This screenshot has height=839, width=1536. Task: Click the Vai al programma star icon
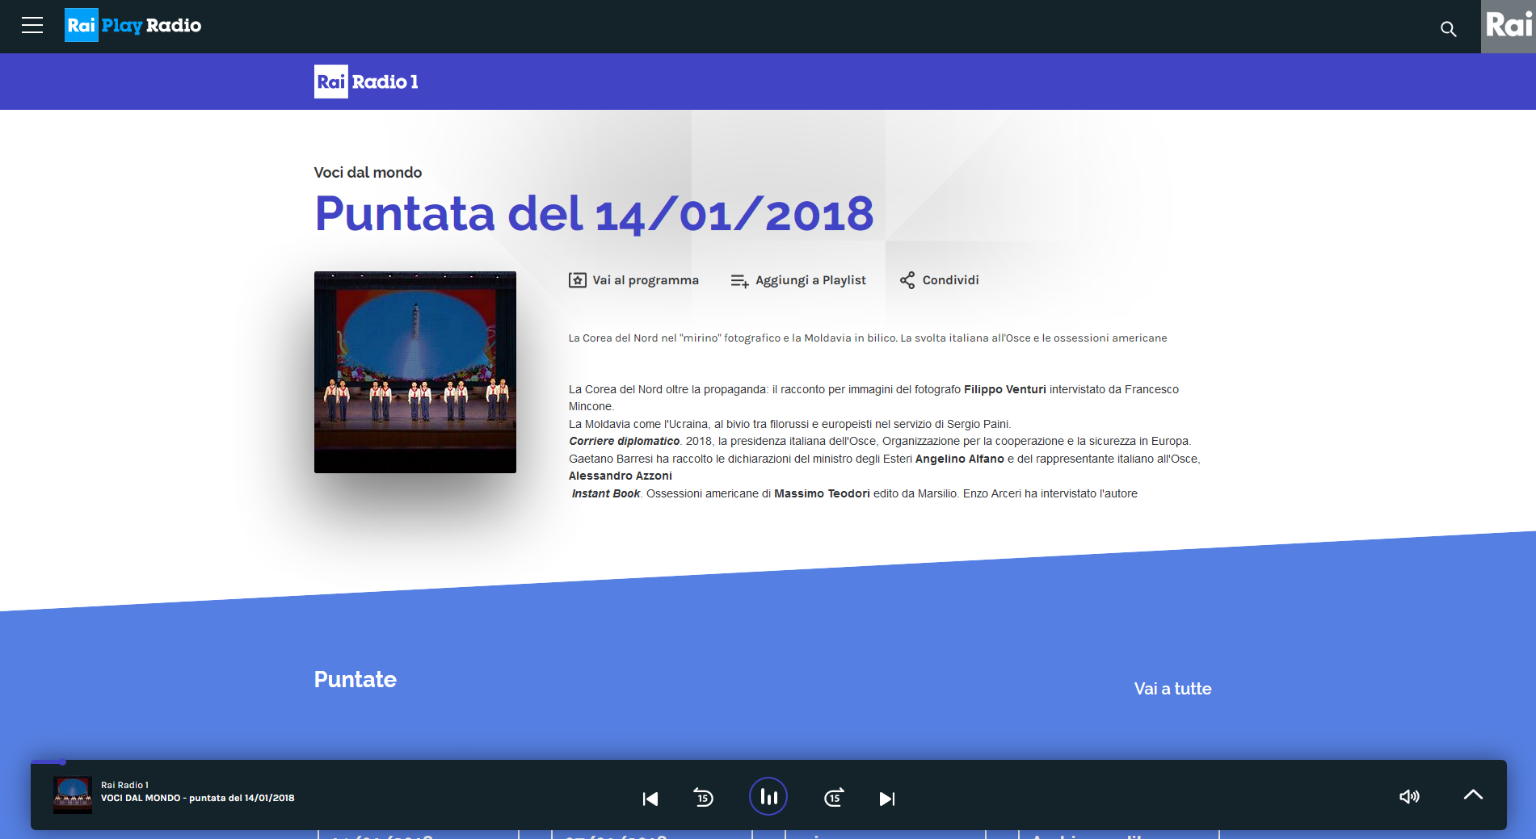tap(577, 280)
